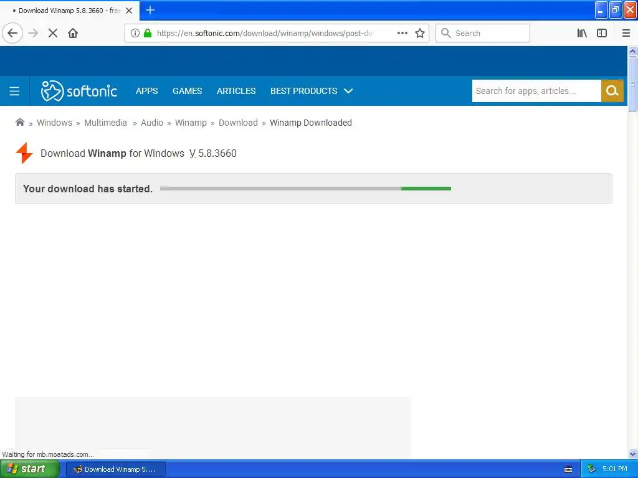
Task: Click the orange Softonic search button
Action: tap(612, 91)
